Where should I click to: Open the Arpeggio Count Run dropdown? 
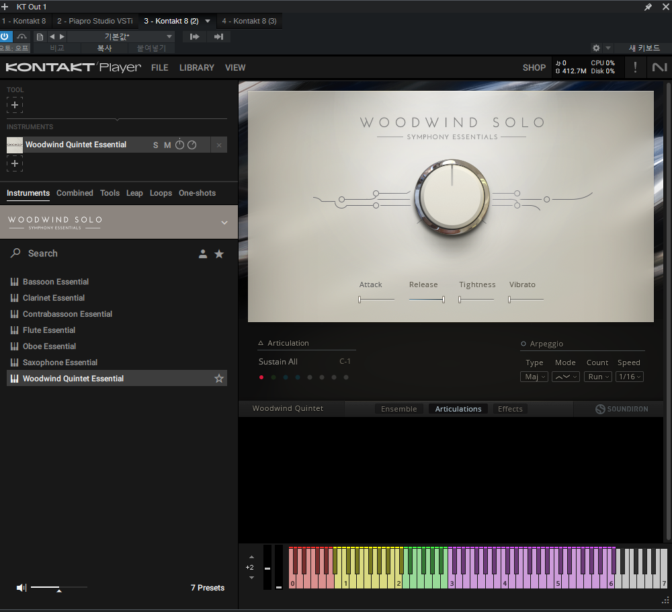coord(598,377)
